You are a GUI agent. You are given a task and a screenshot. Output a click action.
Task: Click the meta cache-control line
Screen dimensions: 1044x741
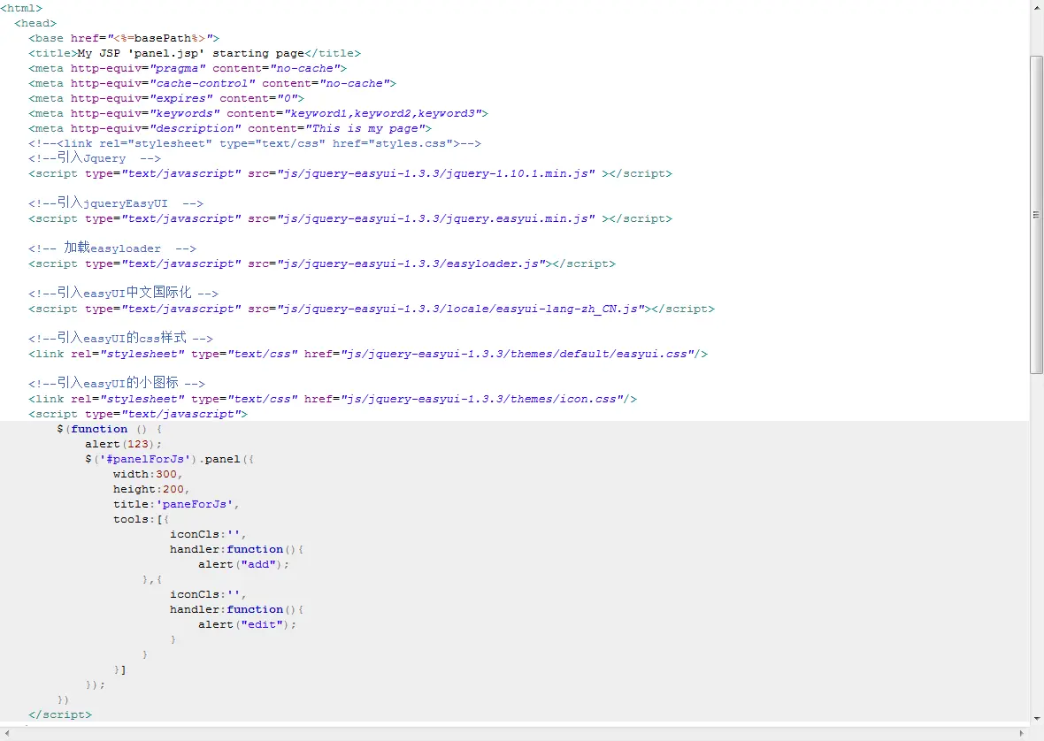pyautogui.click(x=212, y=84)
